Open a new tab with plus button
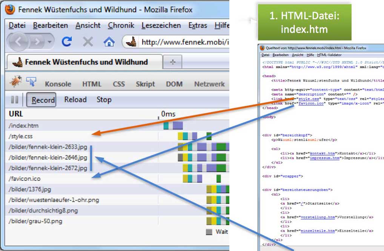 tap(173, 62)
